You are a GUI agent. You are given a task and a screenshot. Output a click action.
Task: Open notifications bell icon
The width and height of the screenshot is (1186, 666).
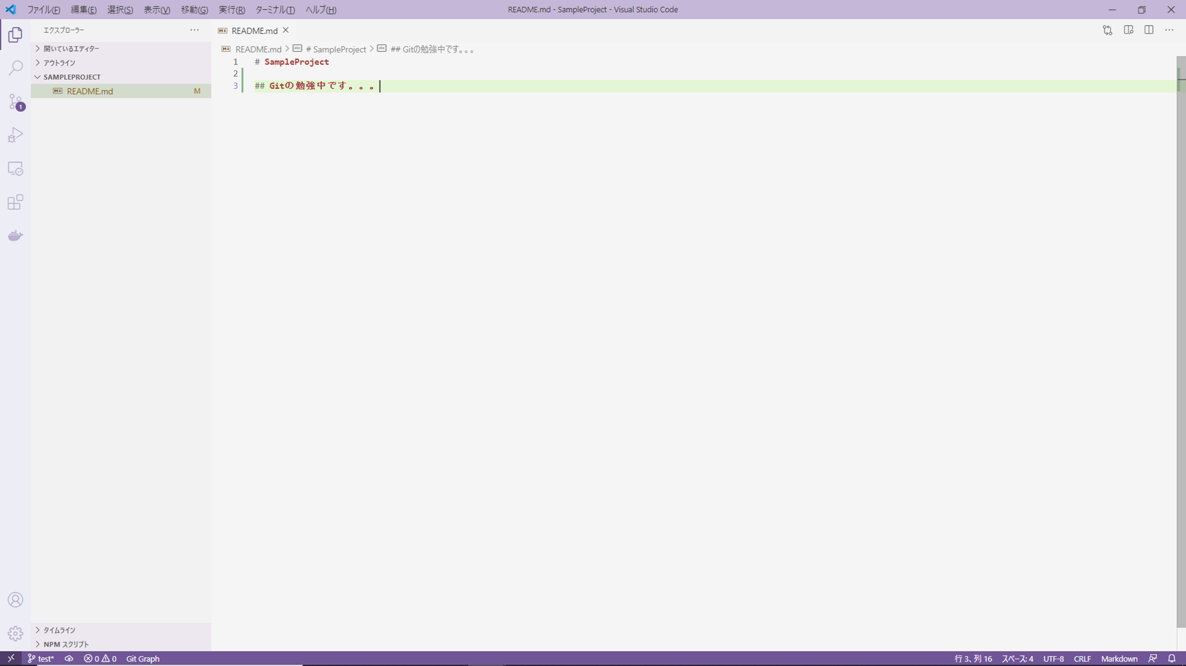[x=1172, y=659]
